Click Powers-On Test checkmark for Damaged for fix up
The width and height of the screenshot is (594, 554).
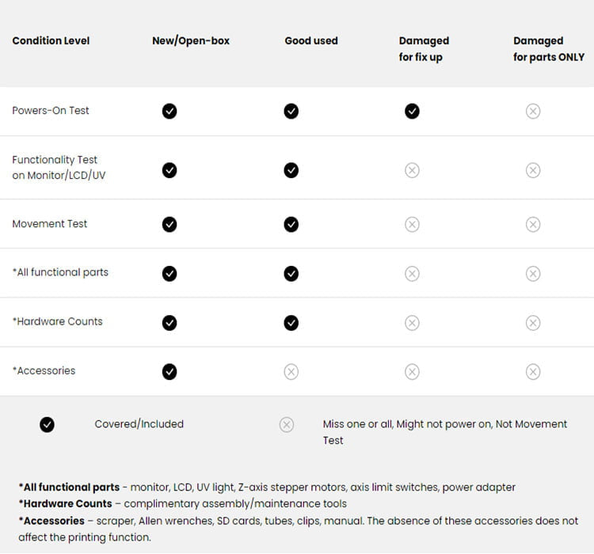point(412,111)
